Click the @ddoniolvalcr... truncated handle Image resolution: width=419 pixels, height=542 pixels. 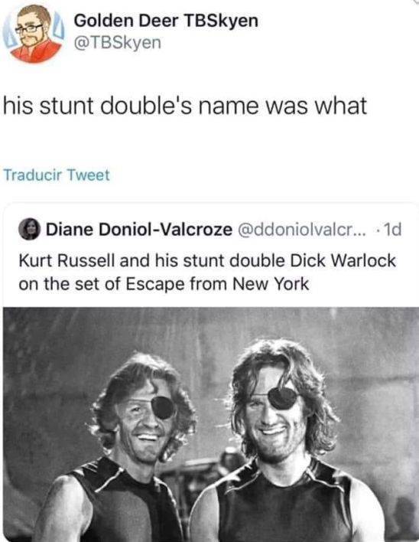[x=300, y=229]
